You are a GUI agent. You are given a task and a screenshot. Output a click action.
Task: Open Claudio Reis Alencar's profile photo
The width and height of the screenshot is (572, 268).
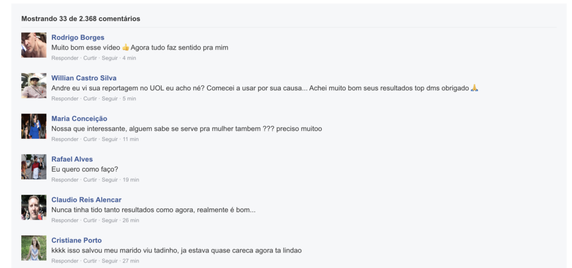tap(34, 207)
